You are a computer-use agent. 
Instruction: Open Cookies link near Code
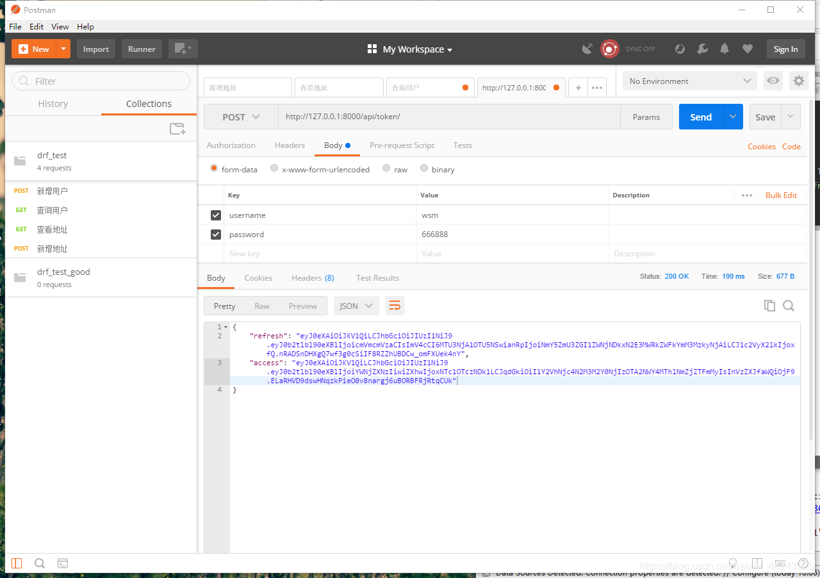(x=762, y=147)
